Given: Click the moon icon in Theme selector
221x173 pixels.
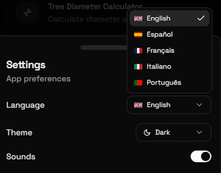Looking at the screenshot, I should click(147, 133).
